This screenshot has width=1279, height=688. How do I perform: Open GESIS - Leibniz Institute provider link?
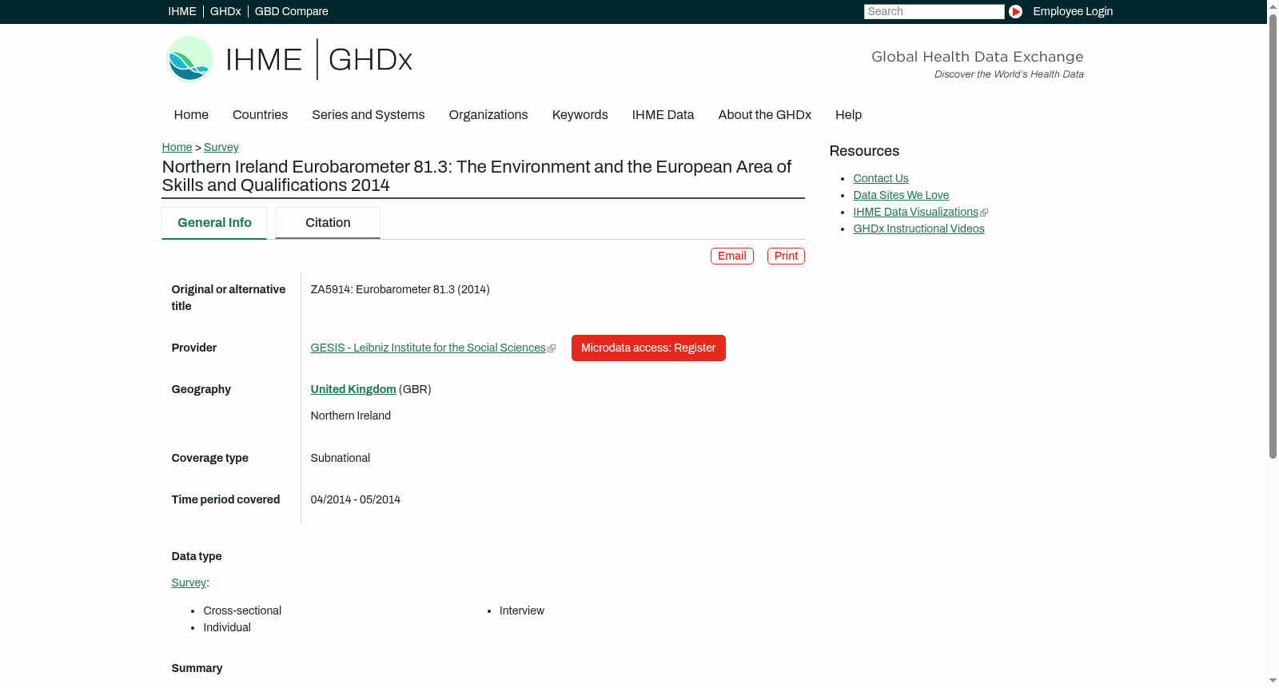(x=428, y=348)
